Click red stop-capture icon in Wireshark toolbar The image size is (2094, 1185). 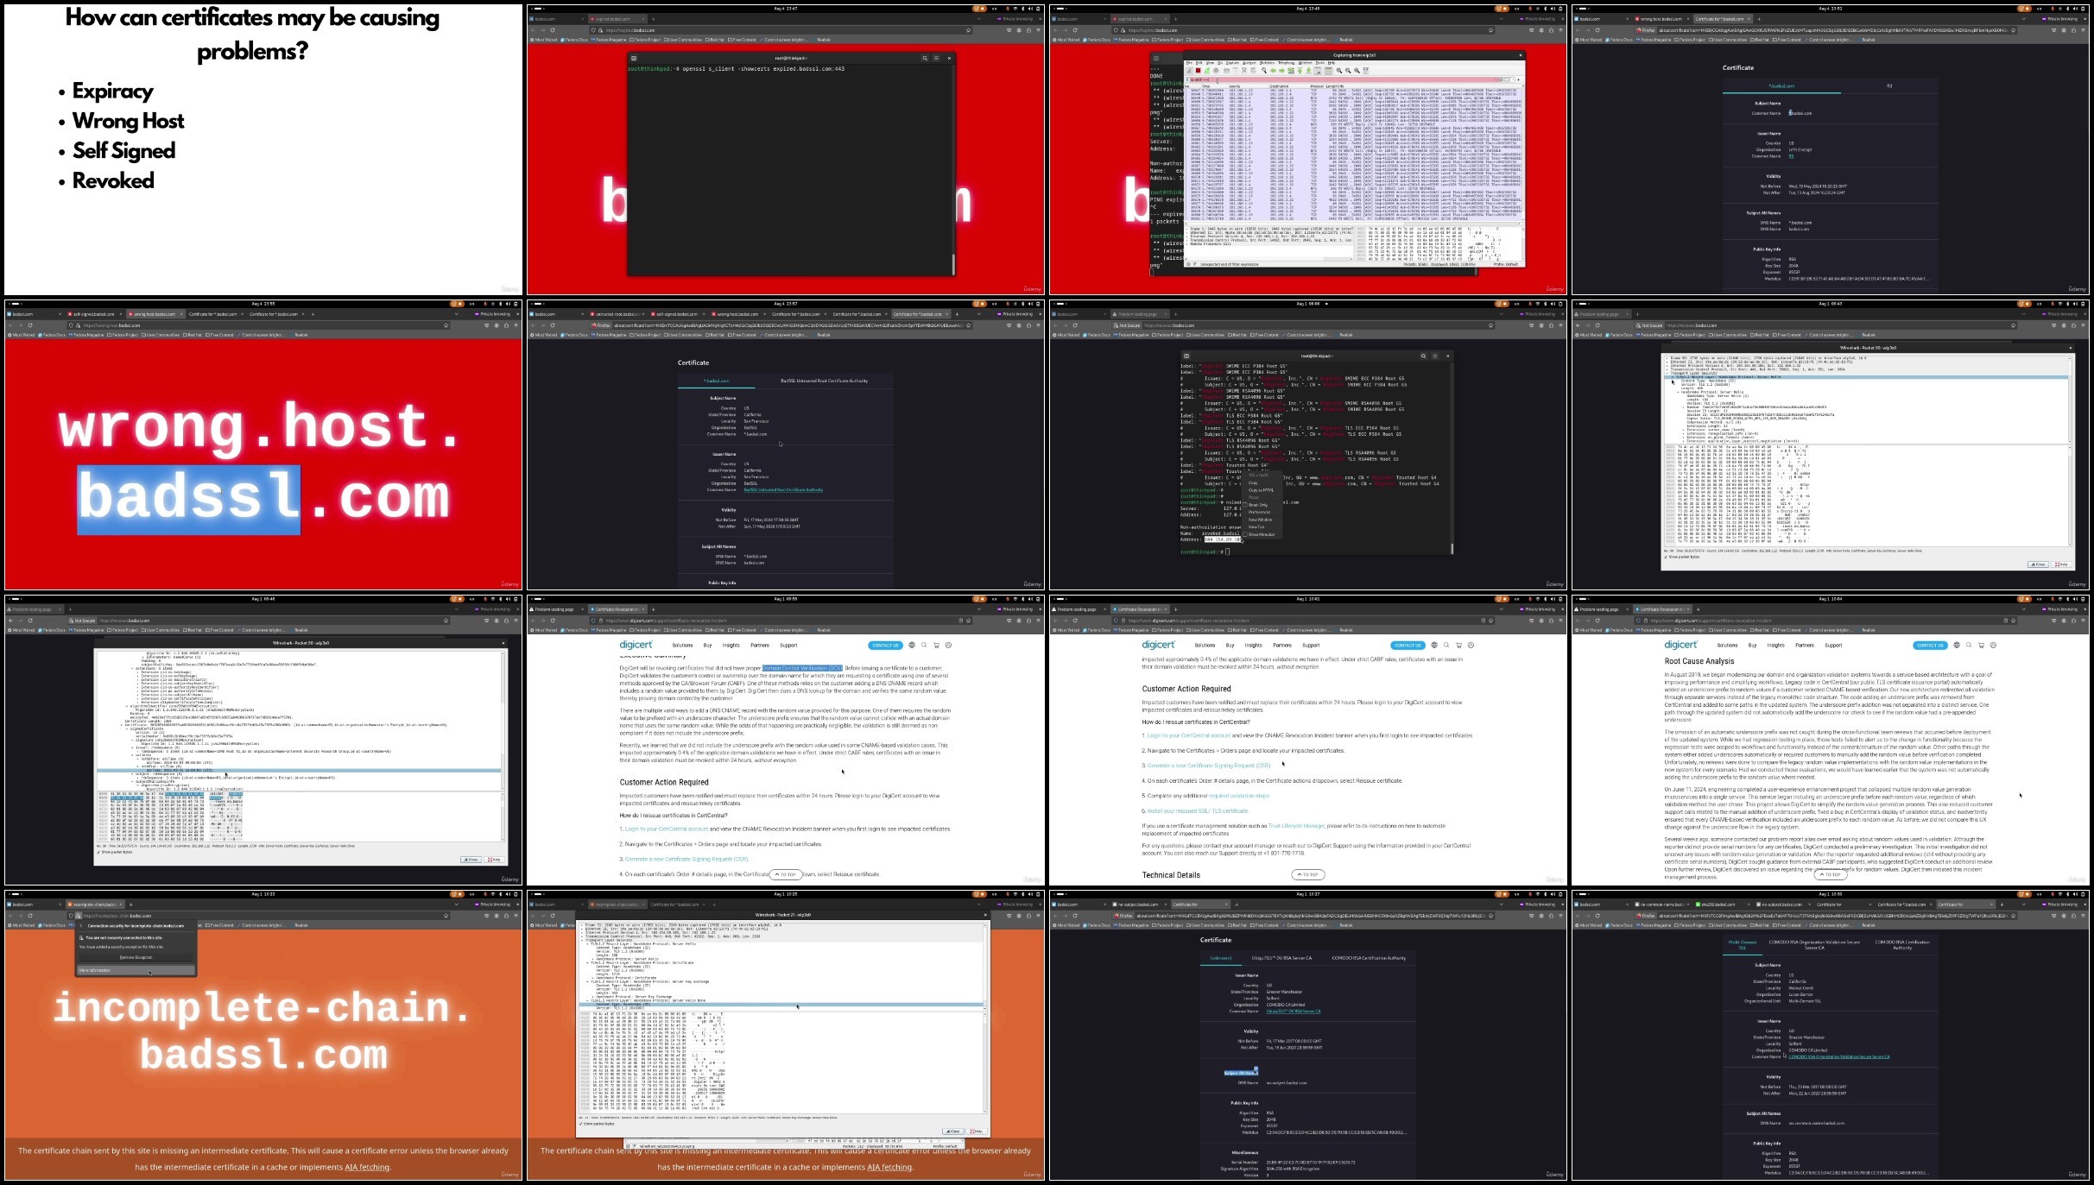pos(1198,71)
